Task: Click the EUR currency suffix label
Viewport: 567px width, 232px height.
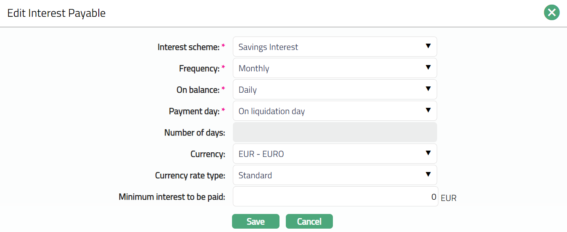Action: (448, 198)
